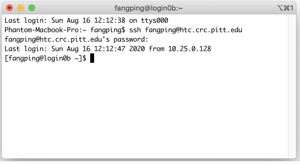This screenshot has width=300, height=164.
Task: Click the year 2020 in the login line
Action: pos(137,49)
